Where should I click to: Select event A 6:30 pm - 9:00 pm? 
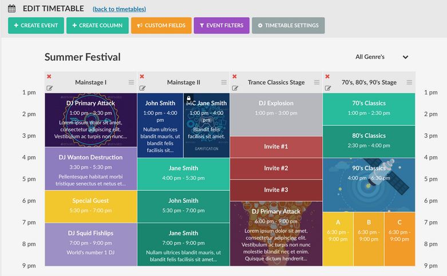[338, 239]
